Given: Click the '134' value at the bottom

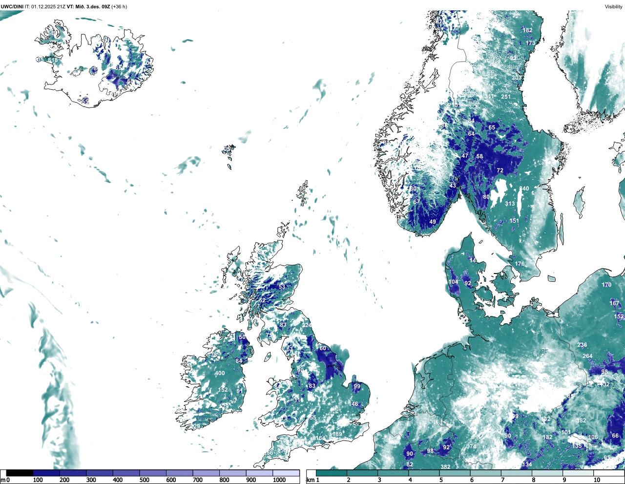Looking at the screenshot, I should 527,464.
